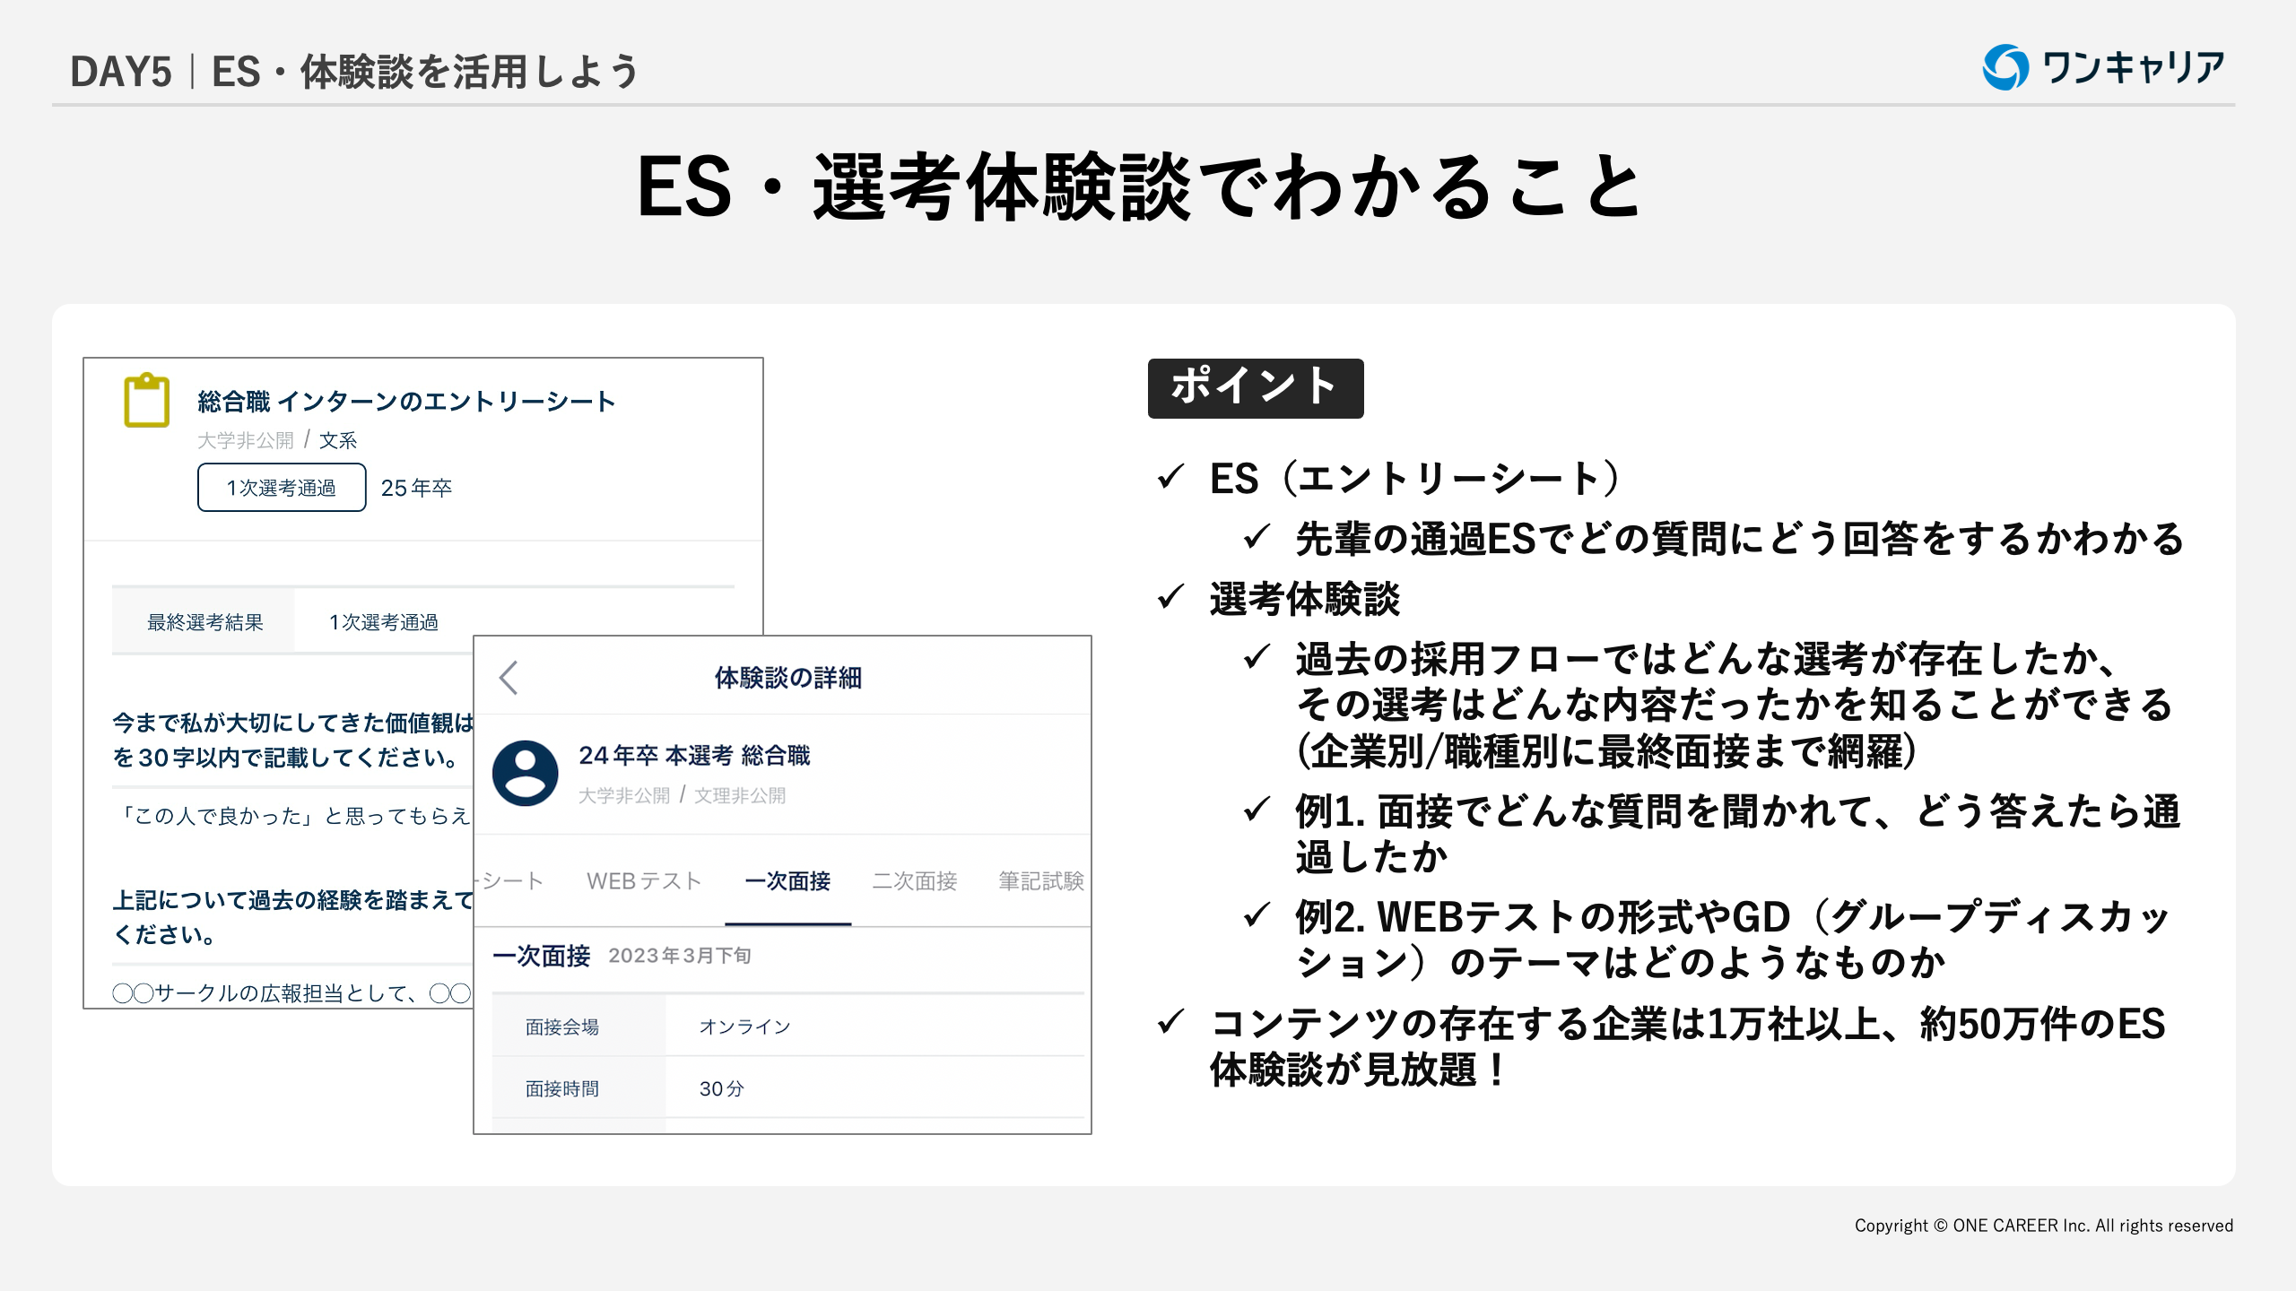Switch to the 筆記試験 tab
Screen dimensions: 2296x1291
click(x=1040, y=881)
